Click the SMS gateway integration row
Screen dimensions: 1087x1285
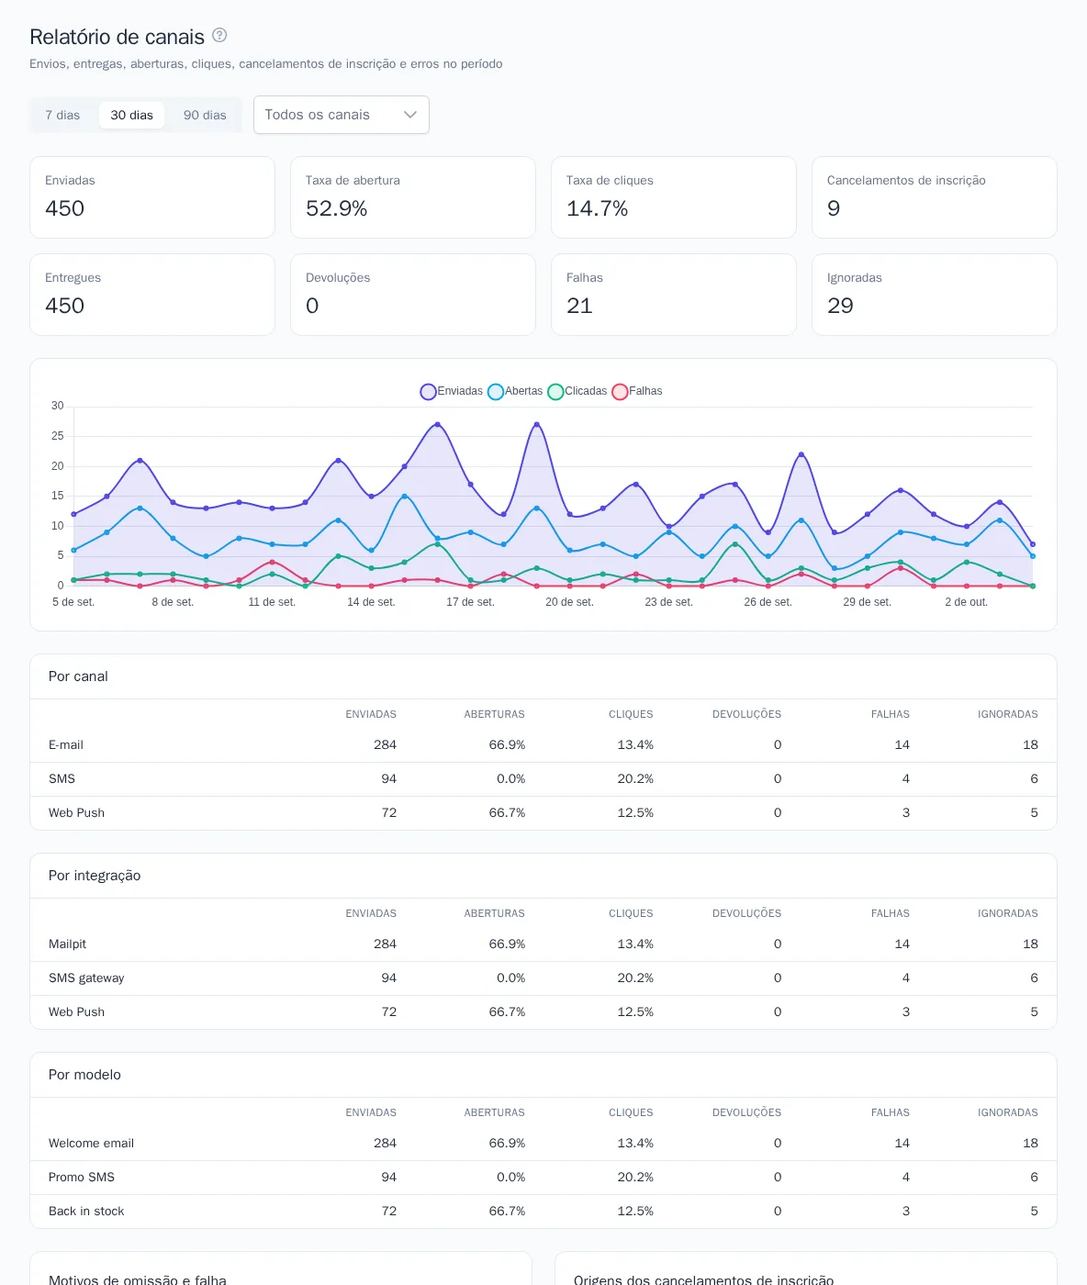click(x=543, y=978)
